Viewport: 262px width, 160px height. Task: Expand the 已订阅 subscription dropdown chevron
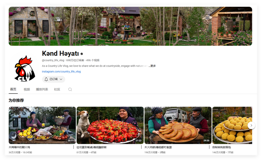[x=61, y=79]
